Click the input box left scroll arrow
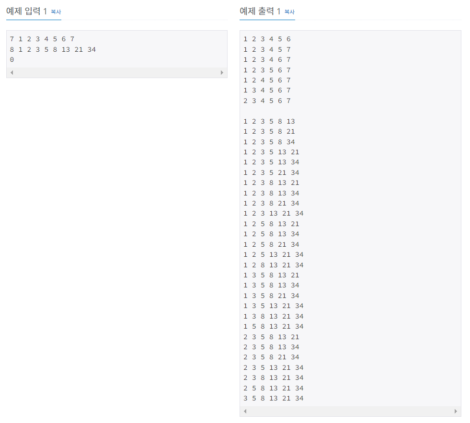Image resolution: width=470 pixels, height=423 pixels. point(11,72)
